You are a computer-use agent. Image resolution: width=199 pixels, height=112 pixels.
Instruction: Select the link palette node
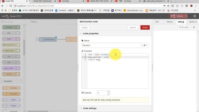[x=11, y=33]
